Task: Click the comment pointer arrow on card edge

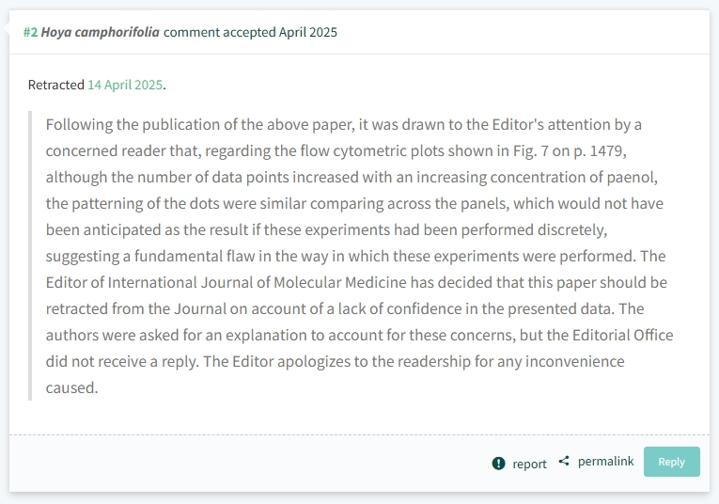Action: tap(6, 28)
